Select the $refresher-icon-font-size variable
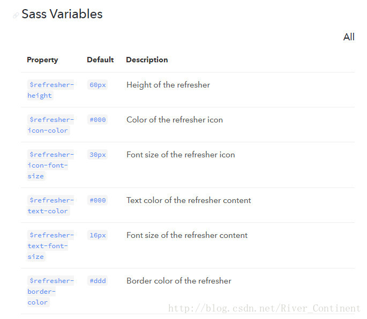Screen dimensions: 367x319 [x=50, y=165]
